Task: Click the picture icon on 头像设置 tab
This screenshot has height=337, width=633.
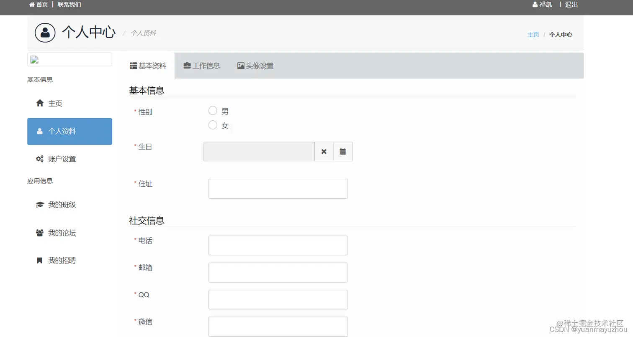Action: click(x=241, y=66)
